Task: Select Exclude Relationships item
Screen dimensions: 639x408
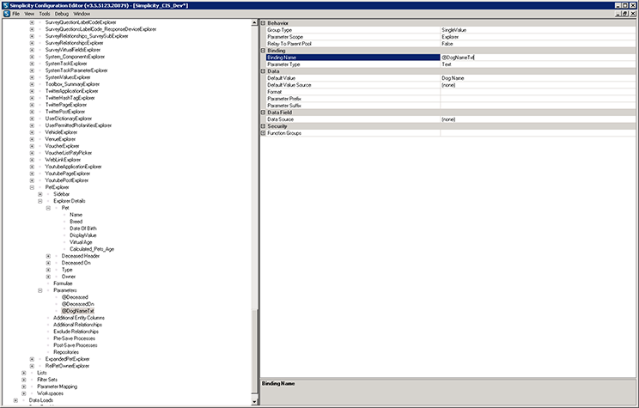Action: coord(76,332)
